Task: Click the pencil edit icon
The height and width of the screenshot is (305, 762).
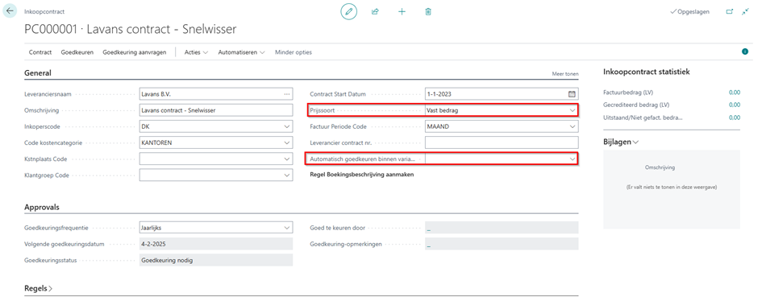Action: pyautogui.click(x=348, y=11)
